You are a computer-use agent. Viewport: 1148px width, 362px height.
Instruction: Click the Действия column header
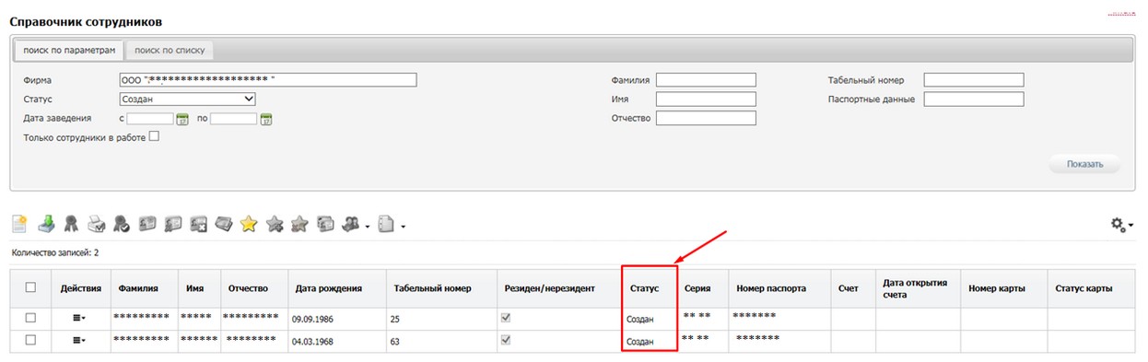coord(81,288)
